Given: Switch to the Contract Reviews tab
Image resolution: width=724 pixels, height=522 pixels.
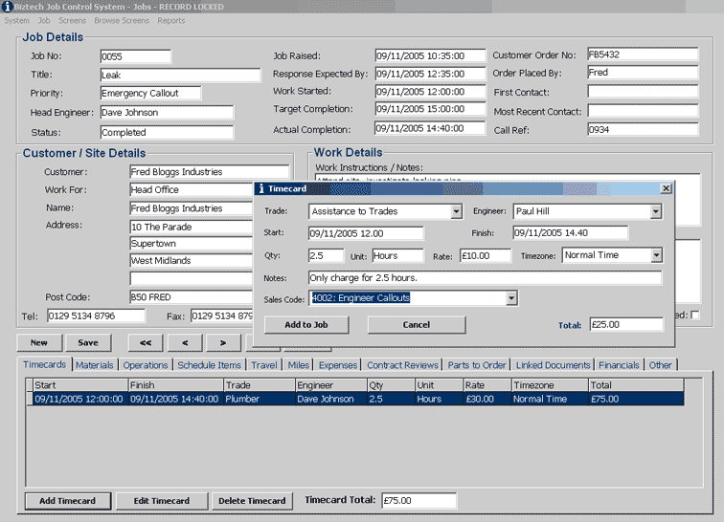Looking at the screenshot, I should tap(402, 365).
